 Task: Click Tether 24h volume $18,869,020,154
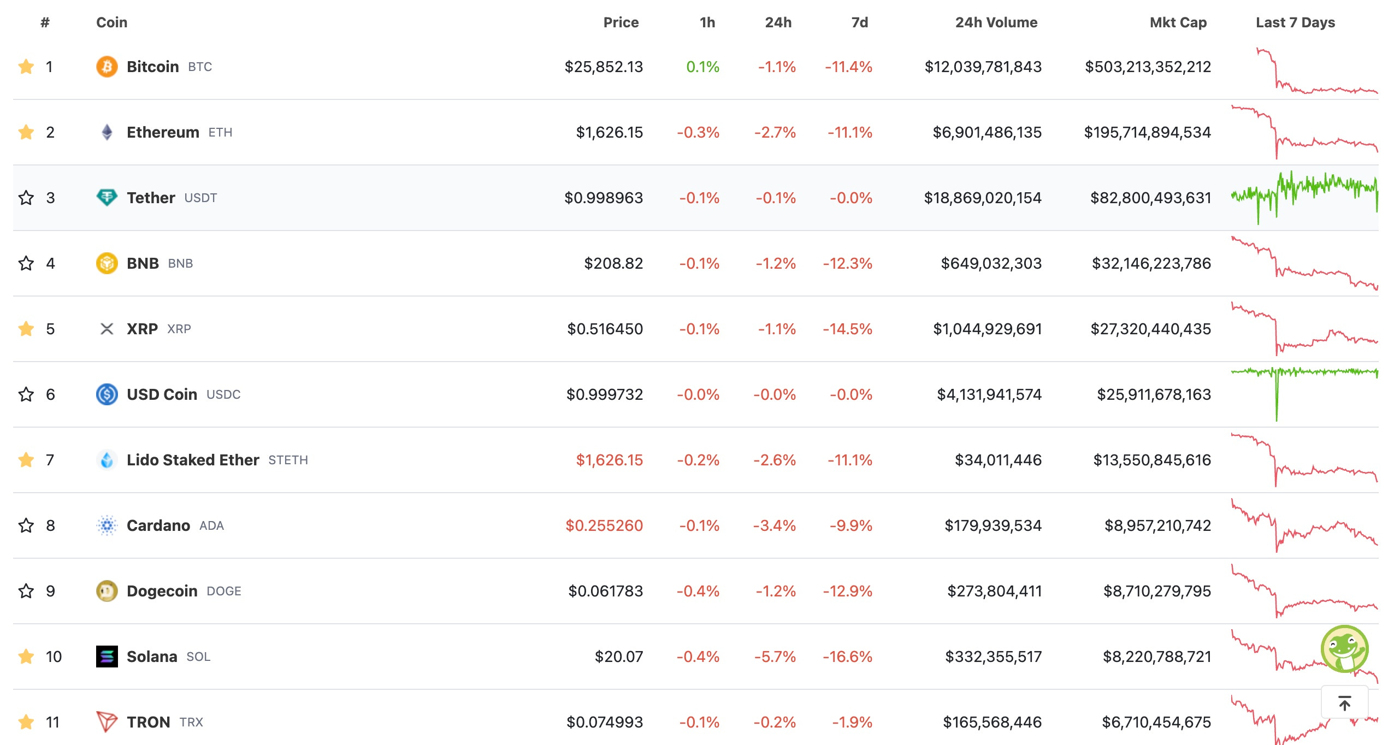[x=983, y=198]
